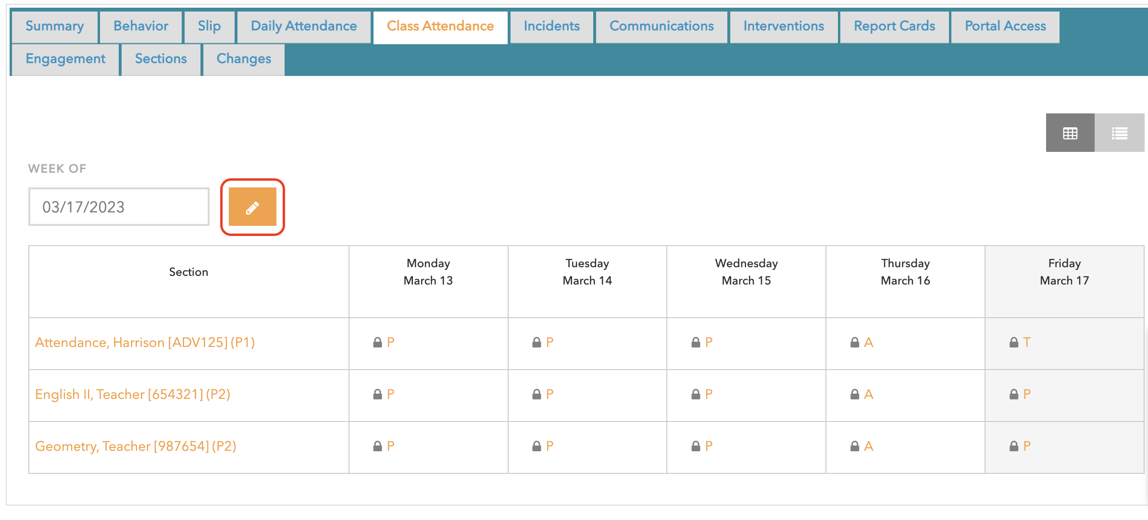Click the orange pencil edit button
Image resolution: width=1148 pixels, height=520 pixels.
[252, 207]
